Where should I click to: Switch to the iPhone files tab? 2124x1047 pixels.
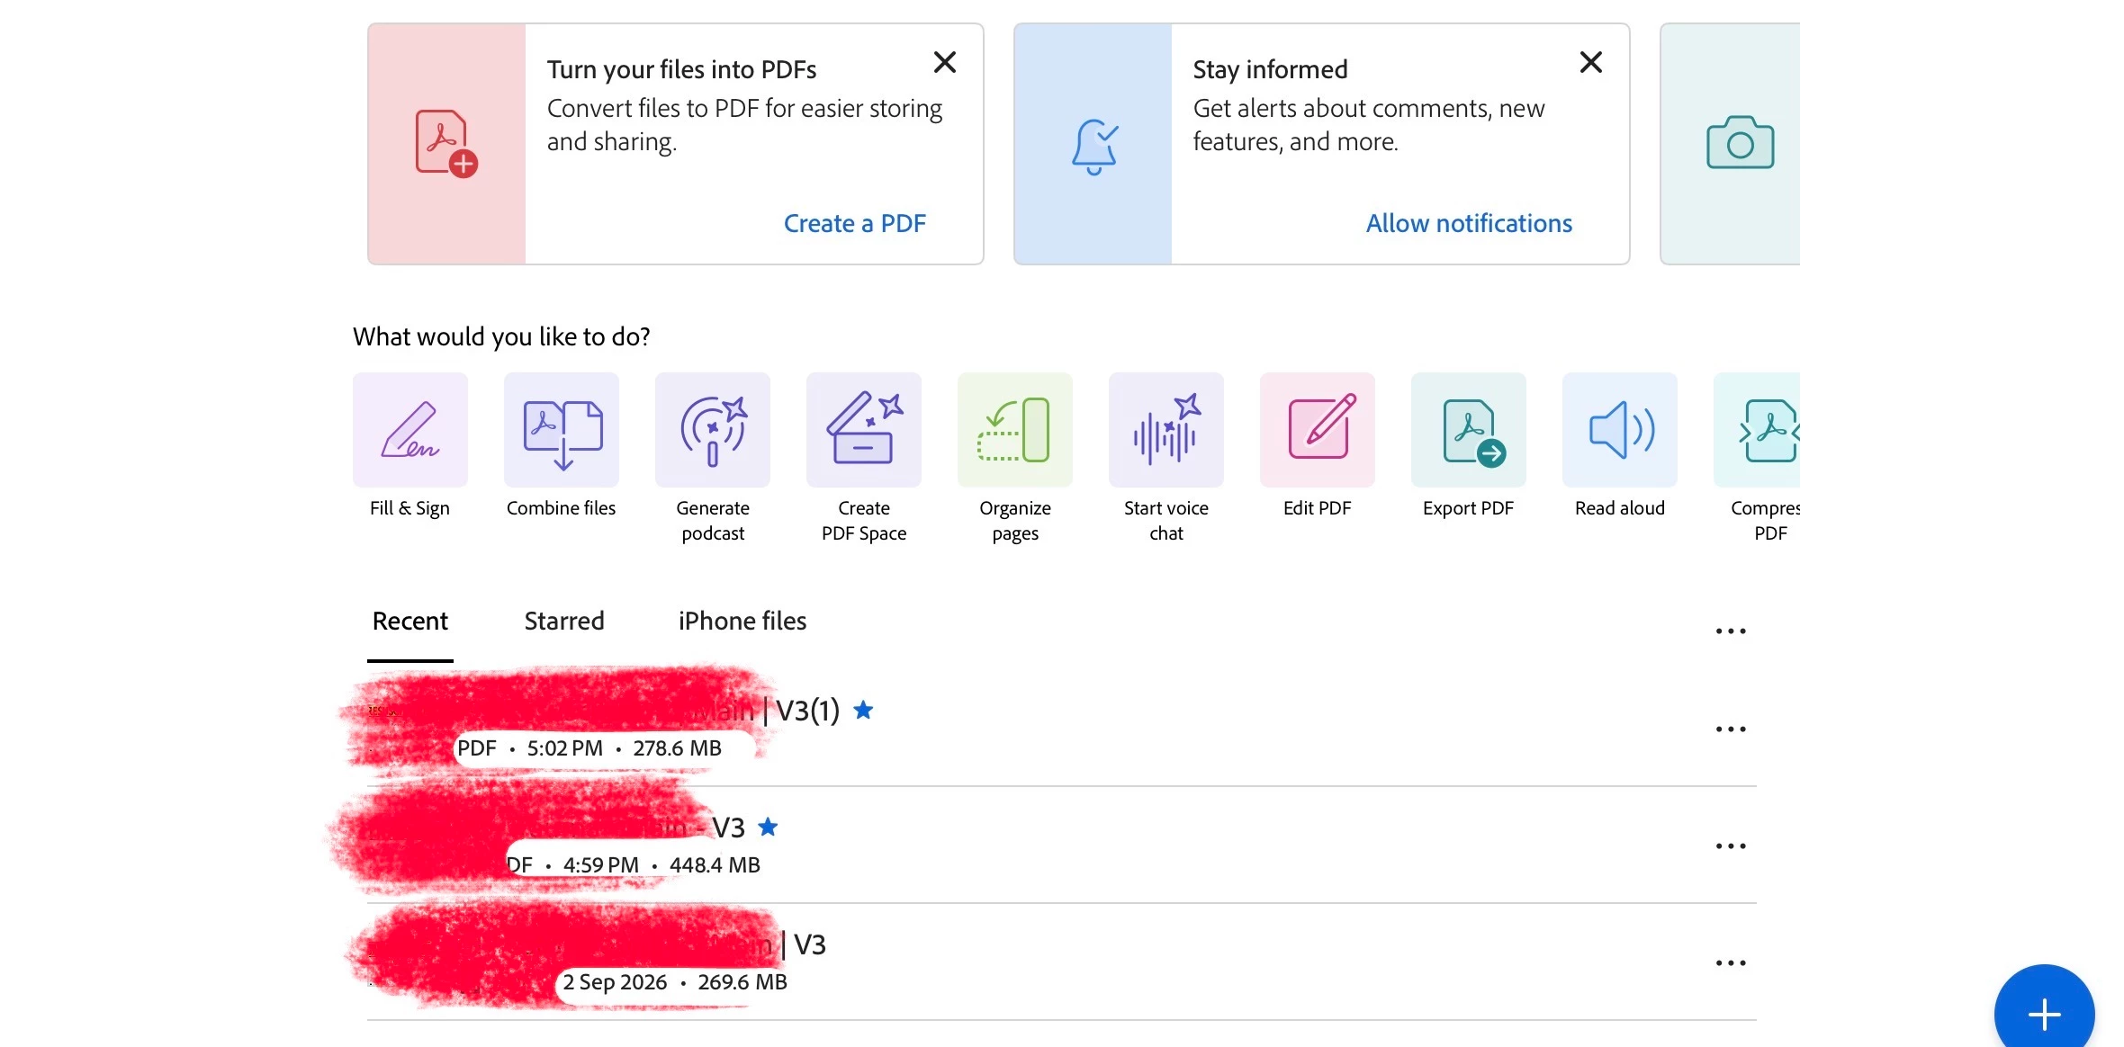tap(742, 621)
